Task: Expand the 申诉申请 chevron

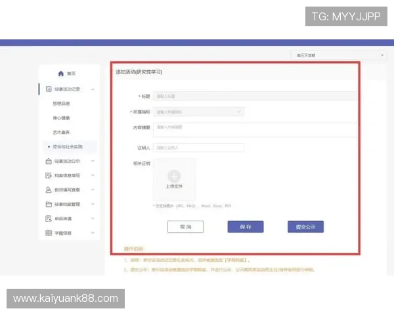Action: point(93,219)
